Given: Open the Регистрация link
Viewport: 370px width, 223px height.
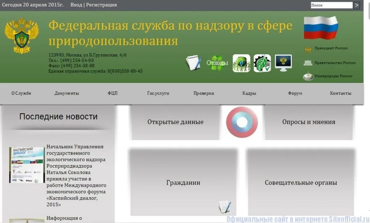Looking at the screenshot, I should click(x=101, y=5).
